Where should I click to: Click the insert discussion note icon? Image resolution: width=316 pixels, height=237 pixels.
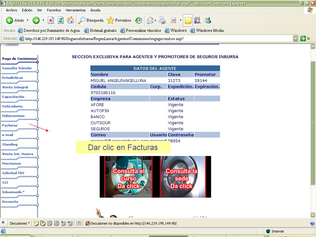click(36, 223)
